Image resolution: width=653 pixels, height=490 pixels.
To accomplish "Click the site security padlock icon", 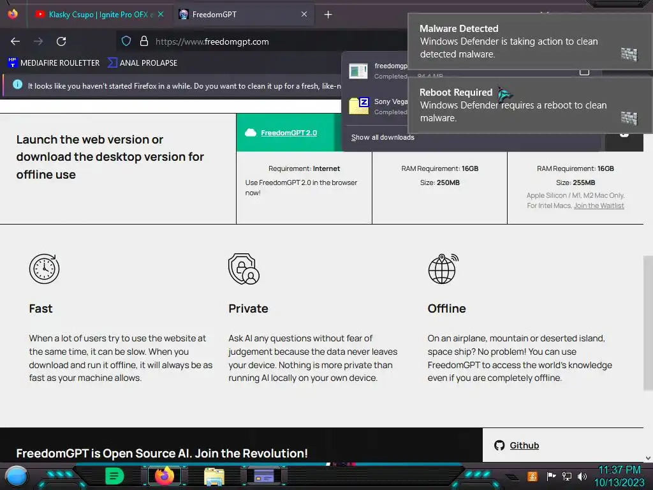I will tap(144, 41).
